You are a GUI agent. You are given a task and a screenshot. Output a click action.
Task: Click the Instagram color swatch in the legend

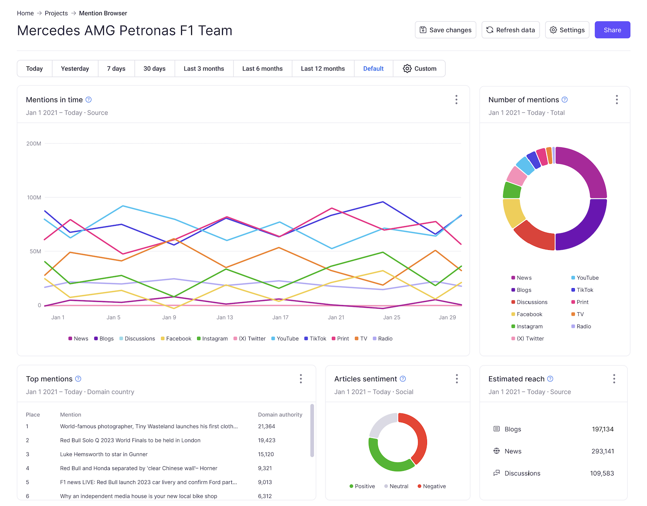(198, 338)
